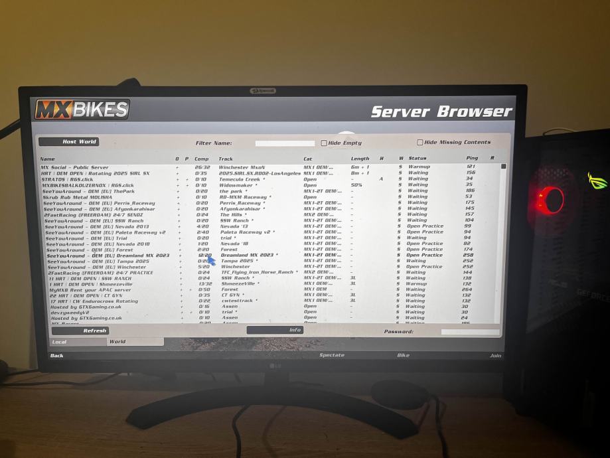Image resolution: width=610 pixels, height=458 pixels.
Task: Switch to the Local tab
Action: click(x=78, y=342)
